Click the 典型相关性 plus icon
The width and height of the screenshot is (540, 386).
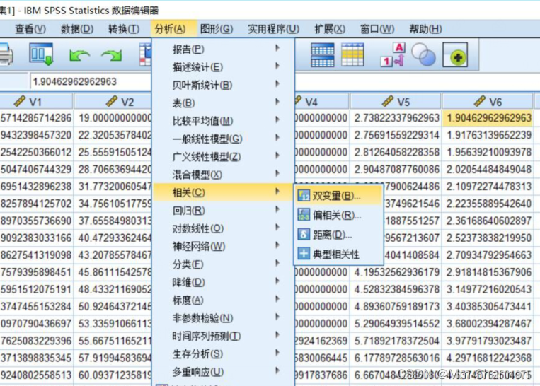304,254
